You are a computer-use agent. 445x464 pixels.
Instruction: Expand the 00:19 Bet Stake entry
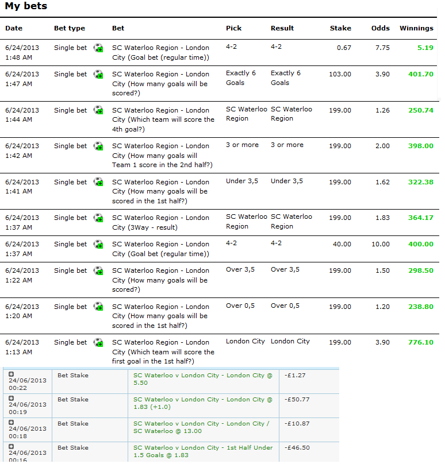(x=11, y=399)
